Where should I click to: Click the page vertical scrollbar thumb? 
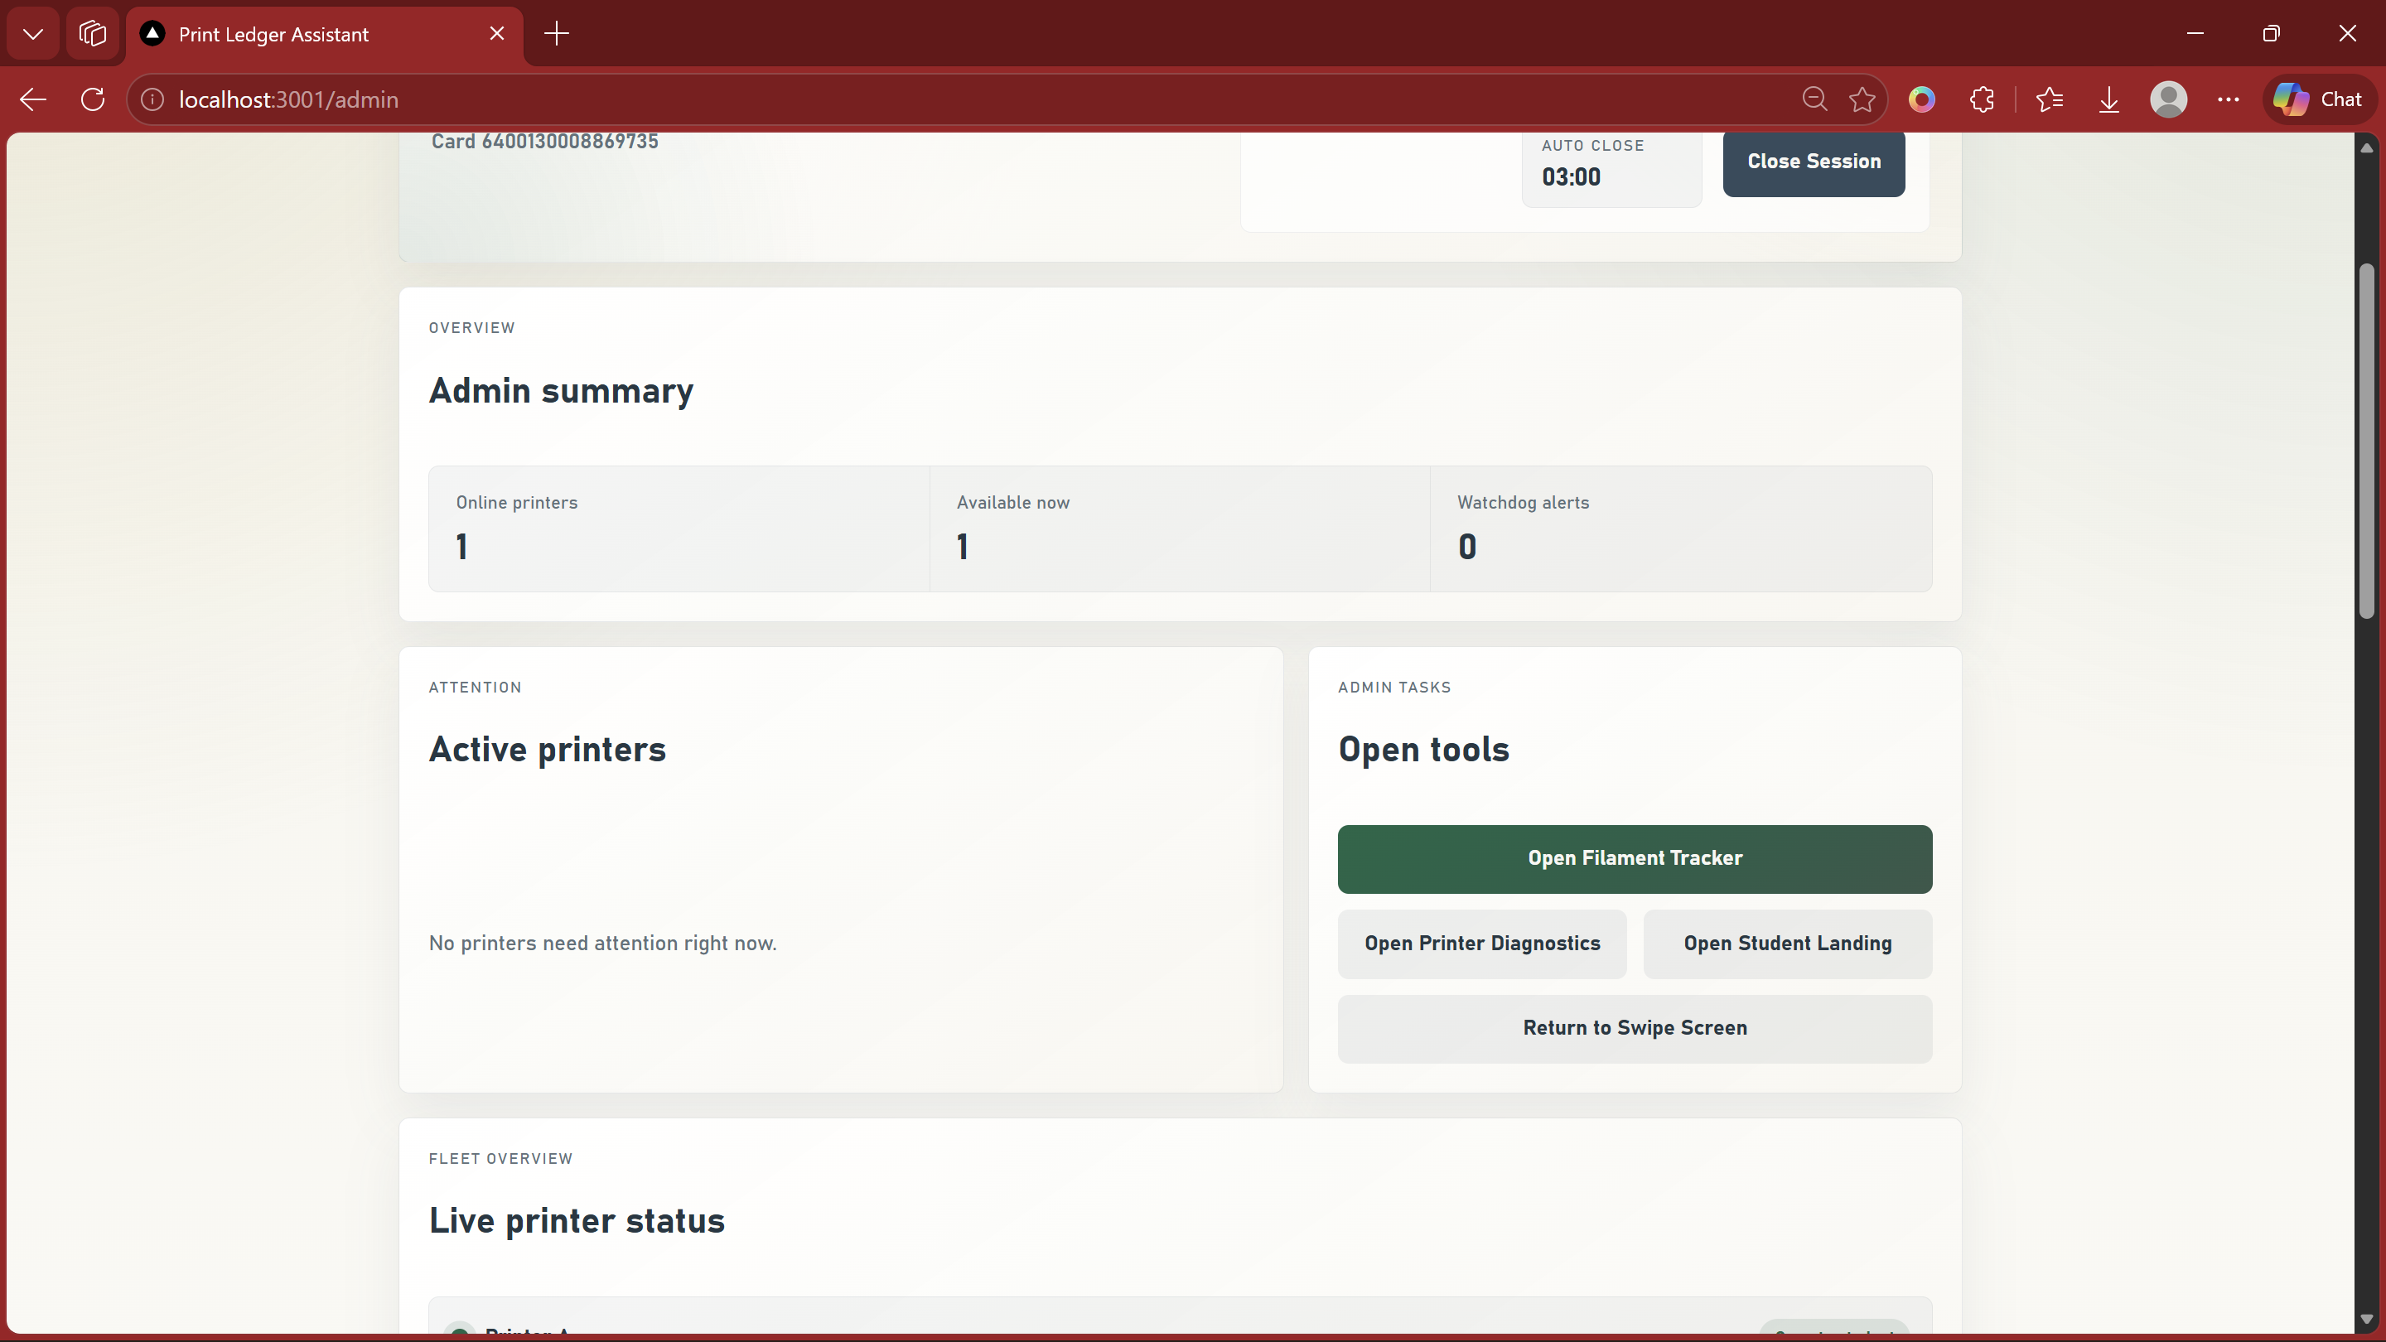(x=2365, y=440)
